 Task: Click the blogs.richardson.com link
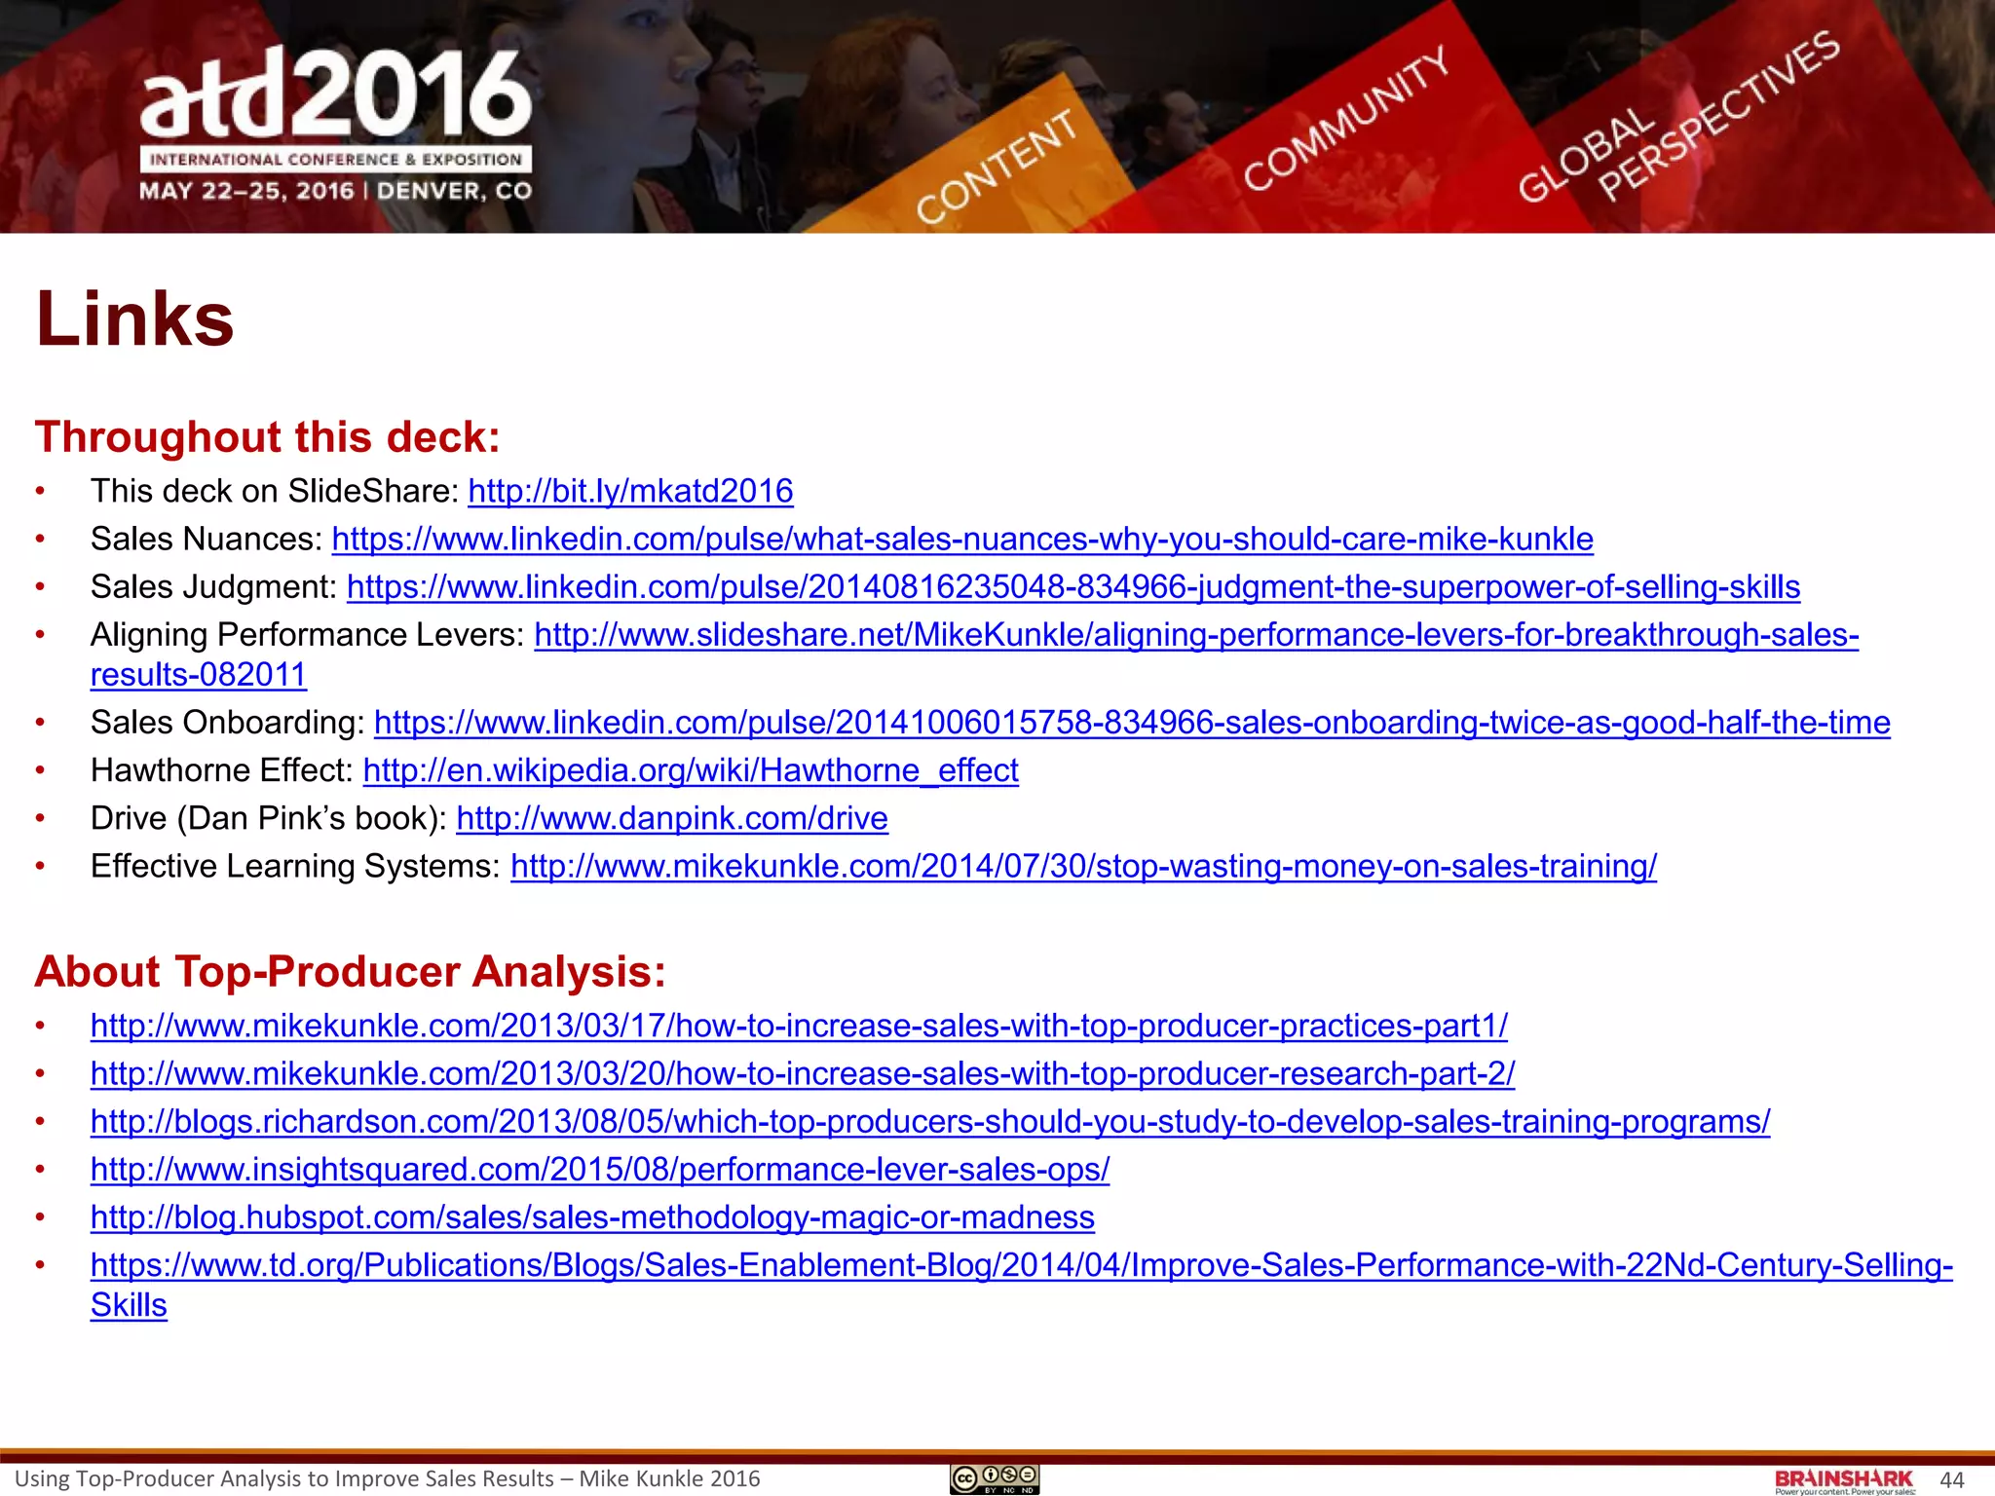(x=929, y=1121)
